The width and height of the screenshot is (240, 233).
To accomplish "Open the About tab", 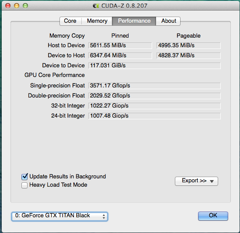I will [x=168, y=21].
